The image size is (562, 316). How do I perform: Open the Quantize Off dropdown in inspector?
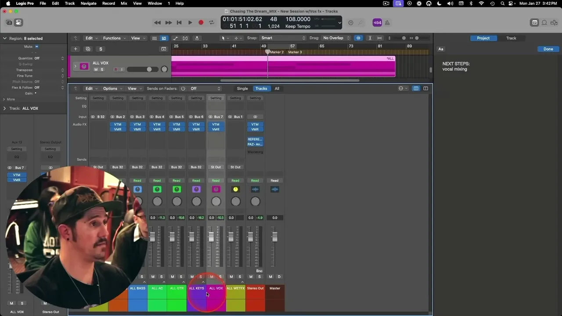(x=49, y=58)
